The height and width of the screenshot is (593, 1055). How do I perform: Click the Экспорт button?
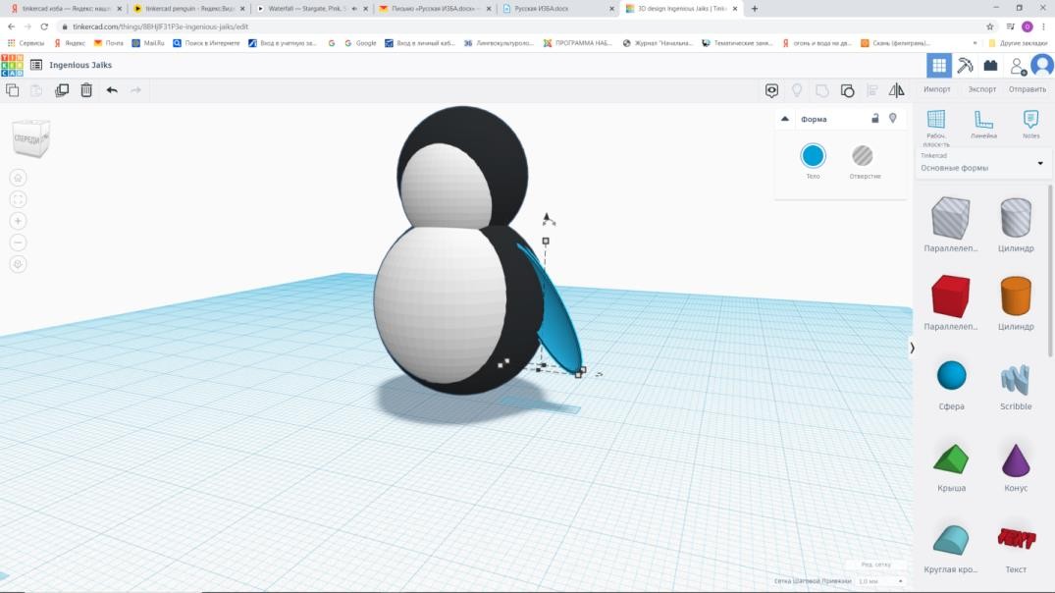[981, 89]
